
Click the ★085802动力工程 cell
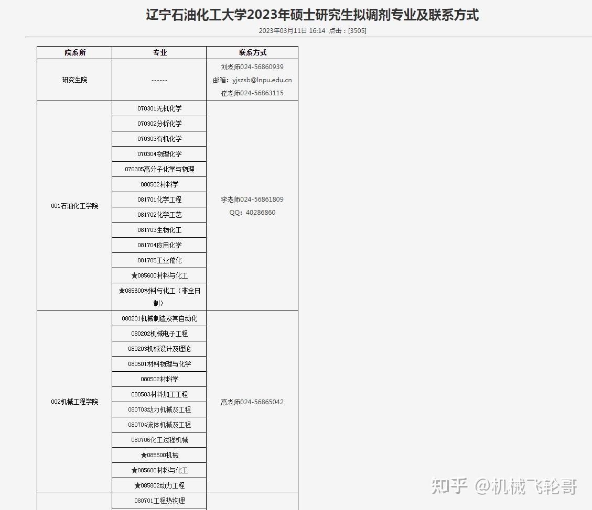(x=159, y=485)
